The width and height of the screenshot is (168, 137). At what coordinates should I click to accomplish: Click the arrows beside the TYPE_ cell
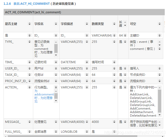coord(30,42)
